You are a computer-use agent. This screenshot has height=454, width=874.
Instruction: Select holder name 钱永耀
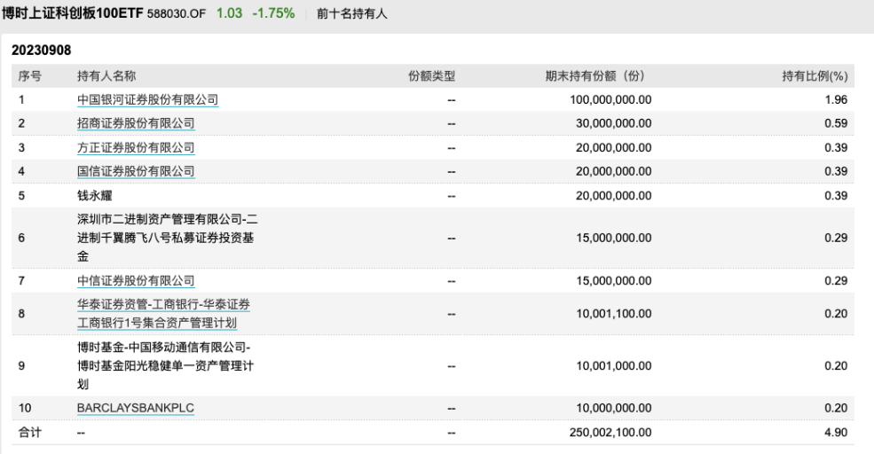click(95, 196)
